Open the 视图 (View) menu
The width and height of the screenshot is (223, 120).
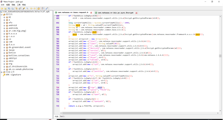pyautogui.click(x=8, y=5)
